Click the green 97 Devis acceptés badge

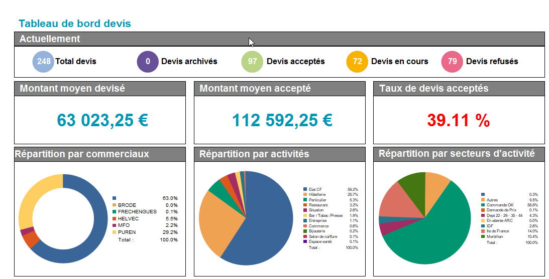[x=253, y=62]
